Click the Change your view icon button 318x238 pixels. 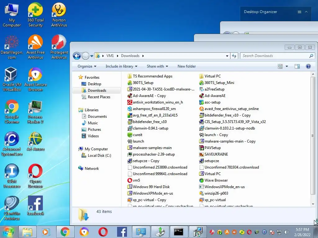point(280,66)
